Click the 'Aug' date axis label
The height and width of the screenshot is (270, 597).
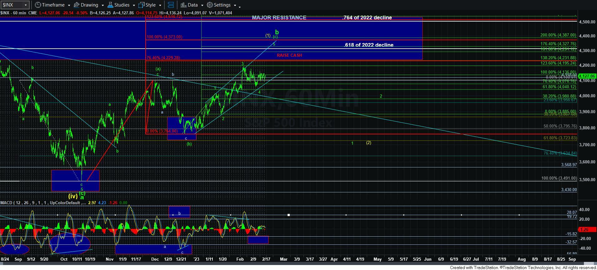click(522, 259)
